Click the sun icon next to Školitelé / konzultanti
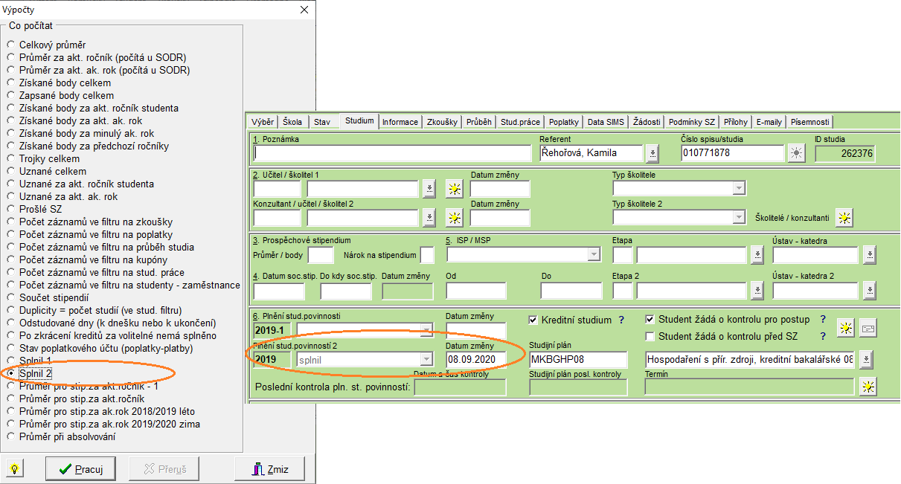 click(x=843, y=217)
